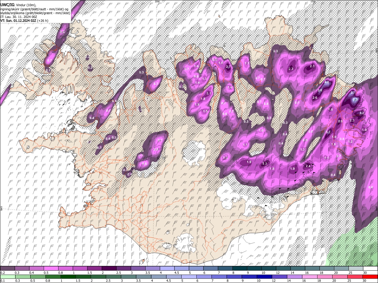This screenshot has width=378, height=283.
Task: Select pink rain swatch between 18 and 20
Action: [x=325, y=277]
